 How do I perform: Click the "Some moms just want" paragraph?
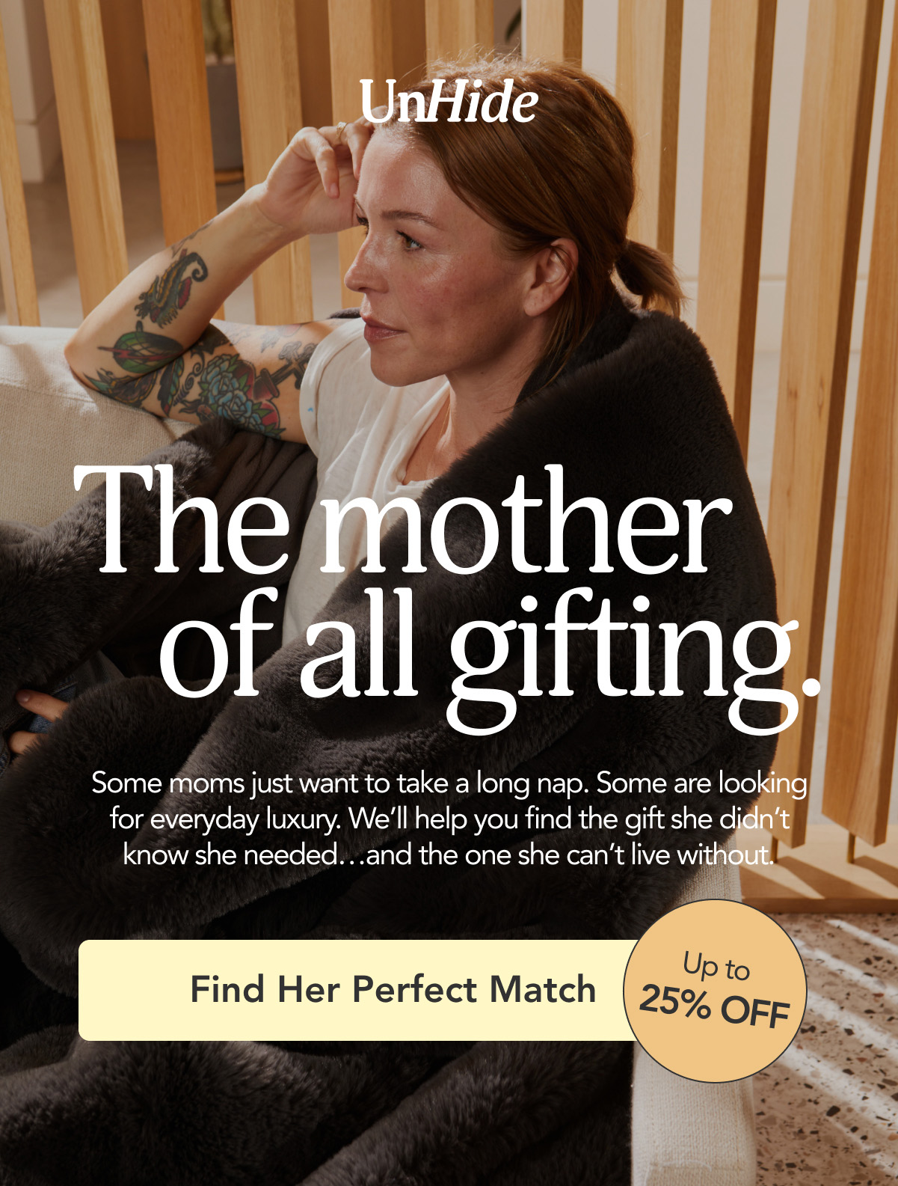449,819
